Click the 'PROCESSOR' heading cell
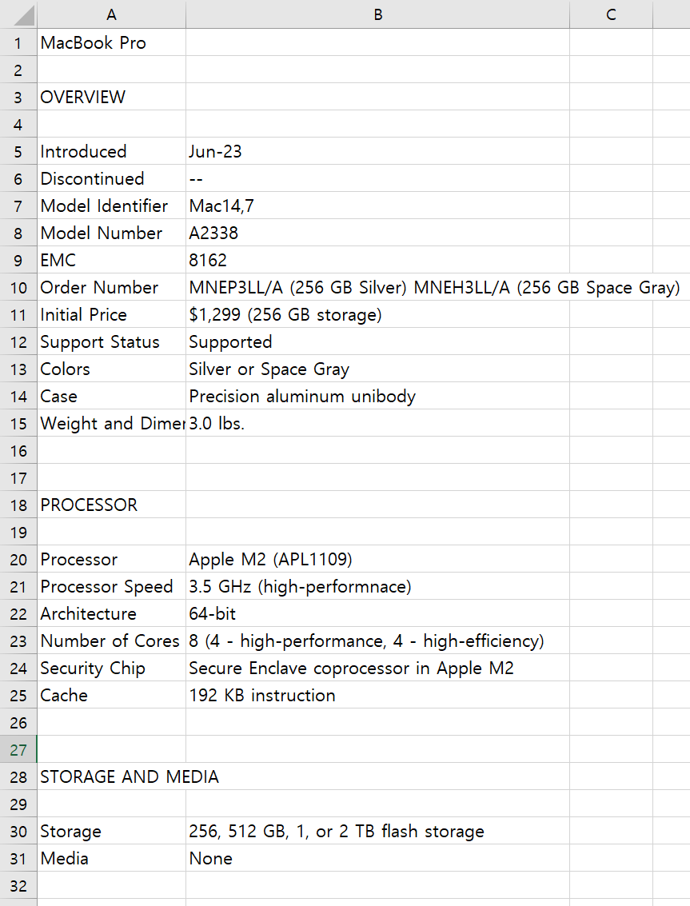The height and width of the screenshot is (906, 690). (x=111, y=505)
